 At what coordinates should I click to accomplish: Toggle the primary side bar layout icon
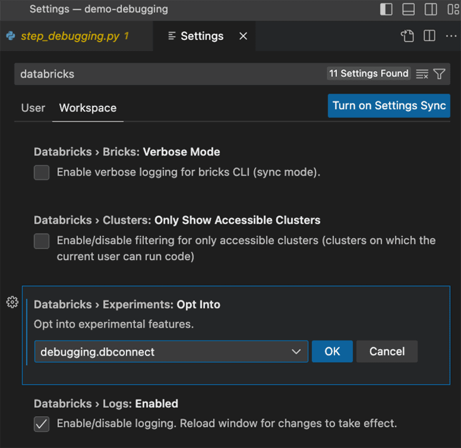(386, 9)
